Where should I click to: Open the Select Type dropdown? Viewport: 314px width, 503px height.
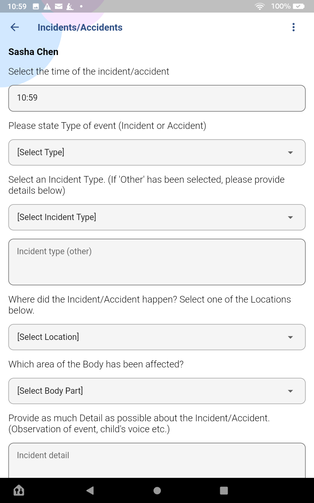coord(157,152)
